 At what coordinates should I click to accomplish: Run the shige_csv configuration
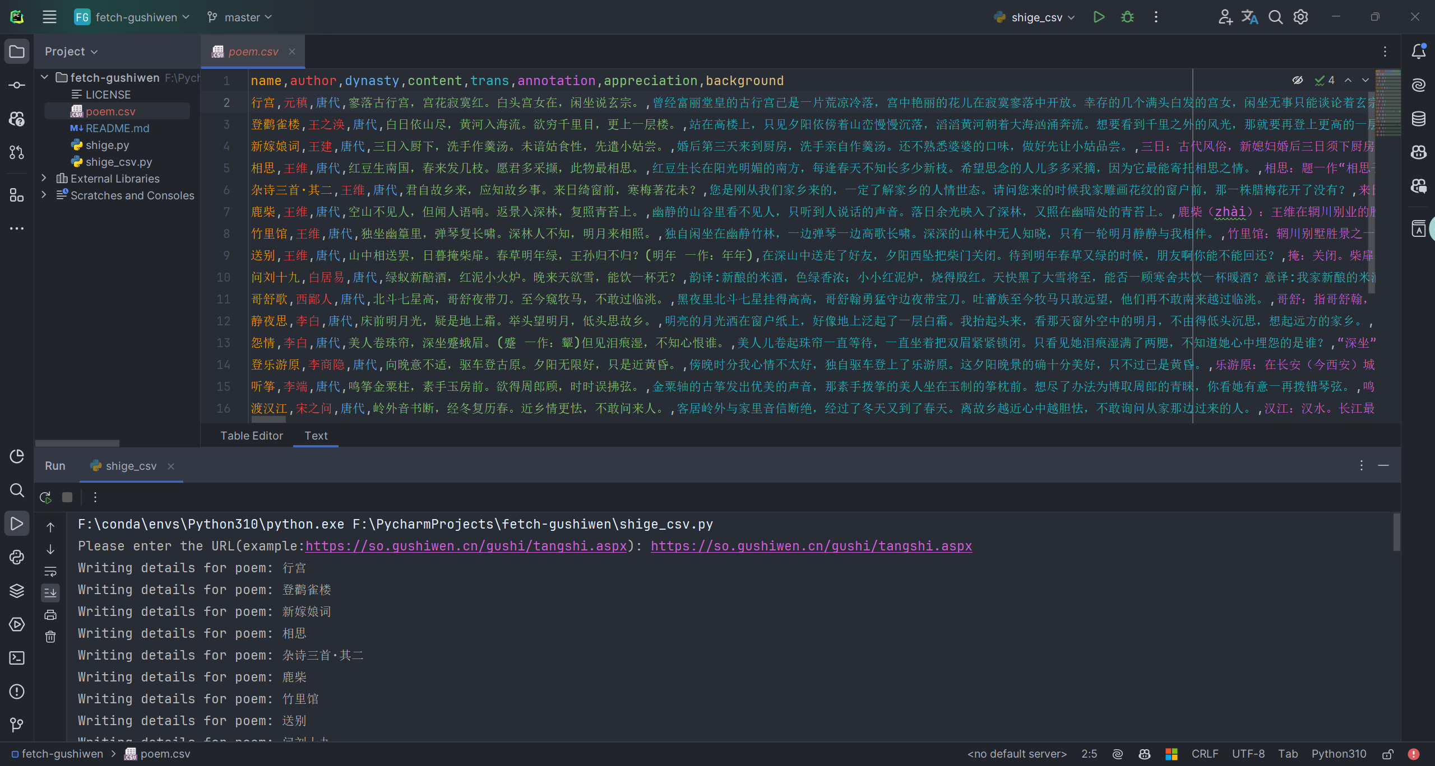pos(1099,17)
